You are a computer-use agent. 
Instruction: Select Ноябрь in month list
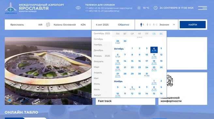102,45
